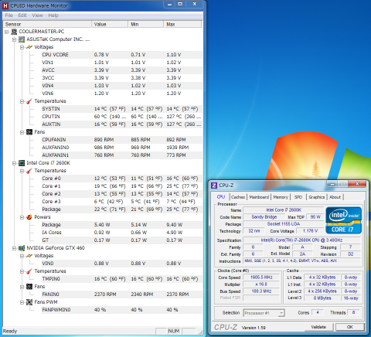This screenshot has width=371, height=337.
Task: Open the Help menu in Hardware Monitor
Action: 53,15
